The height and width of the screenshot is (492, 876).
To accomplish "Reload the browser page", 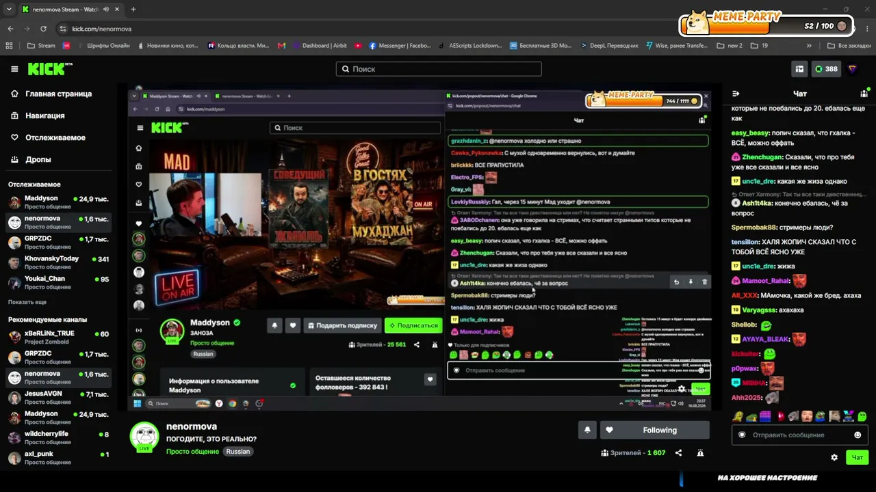I will click(x=43, y=29).
